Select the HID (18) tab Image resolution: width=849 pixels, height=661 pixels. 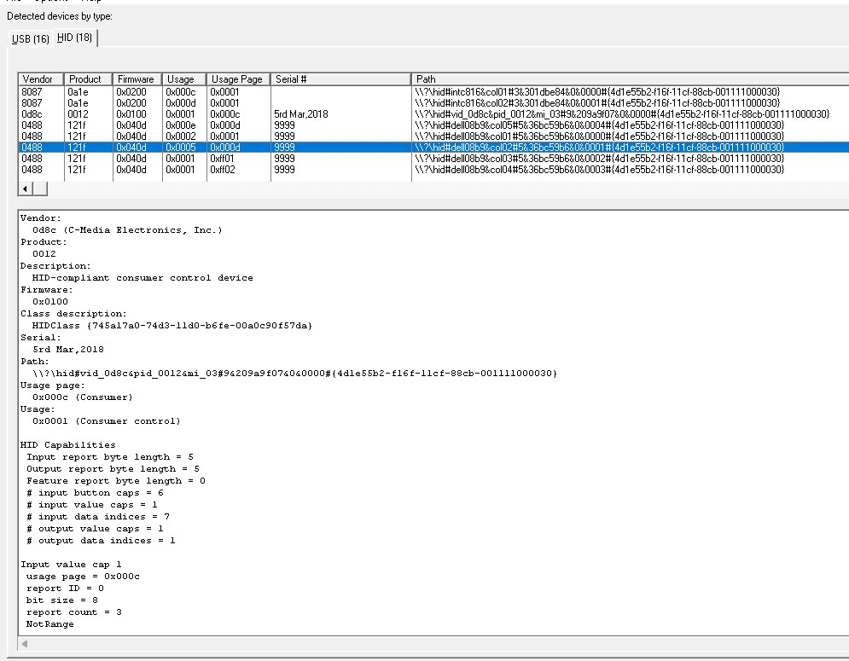[x=75, y=38]
